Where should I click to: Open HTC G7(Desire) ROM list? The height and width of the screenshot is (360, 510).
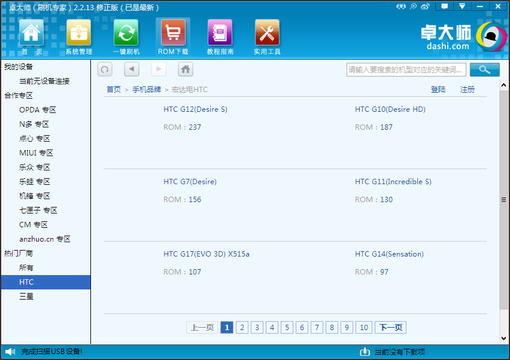(190, 182)
